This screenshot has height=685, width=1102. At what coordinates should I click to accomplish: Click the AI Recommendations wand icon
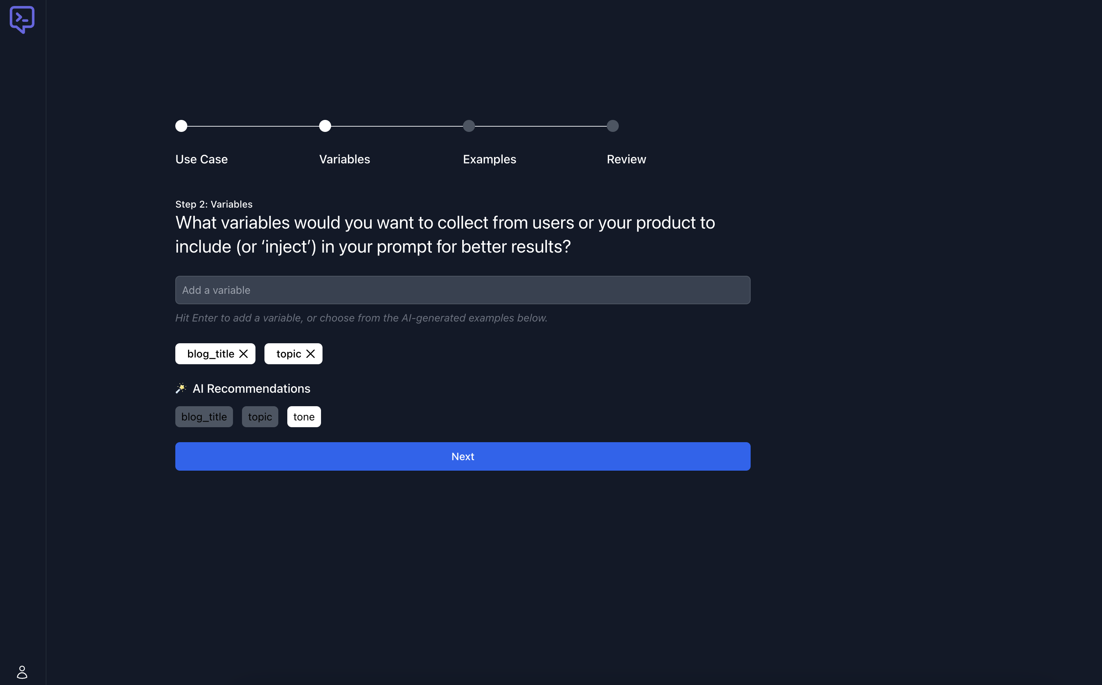pyautogui.click(x=181, y=388)
